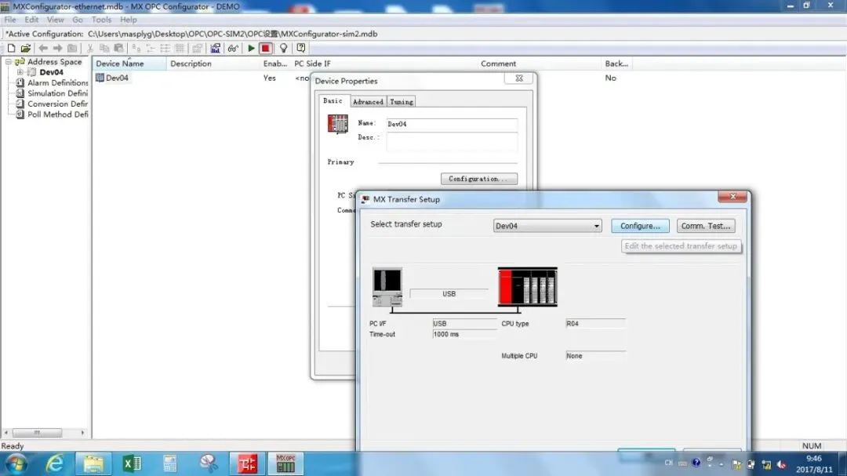Click the Paste toolbar icon
Image resolution: width=847 pixels, height=476 pixels.
point(119,48)
